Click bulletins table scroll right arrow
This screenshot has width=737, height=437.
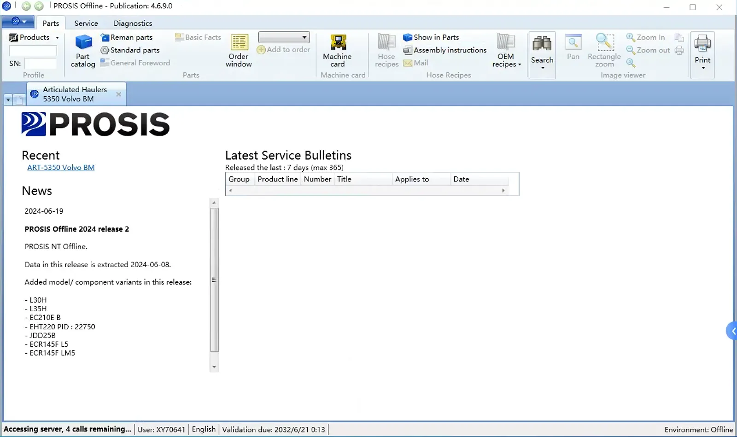(503, 190)
